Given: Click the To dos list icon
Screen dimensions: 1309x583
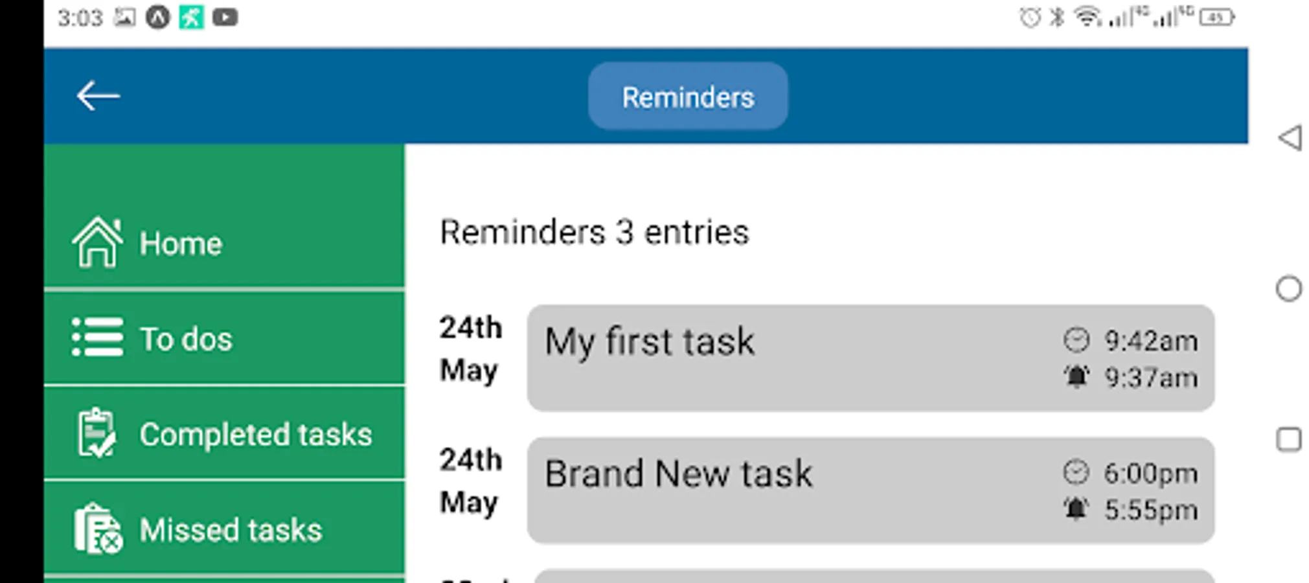Looking at the screenshot, I should click(x=97, y=337).
